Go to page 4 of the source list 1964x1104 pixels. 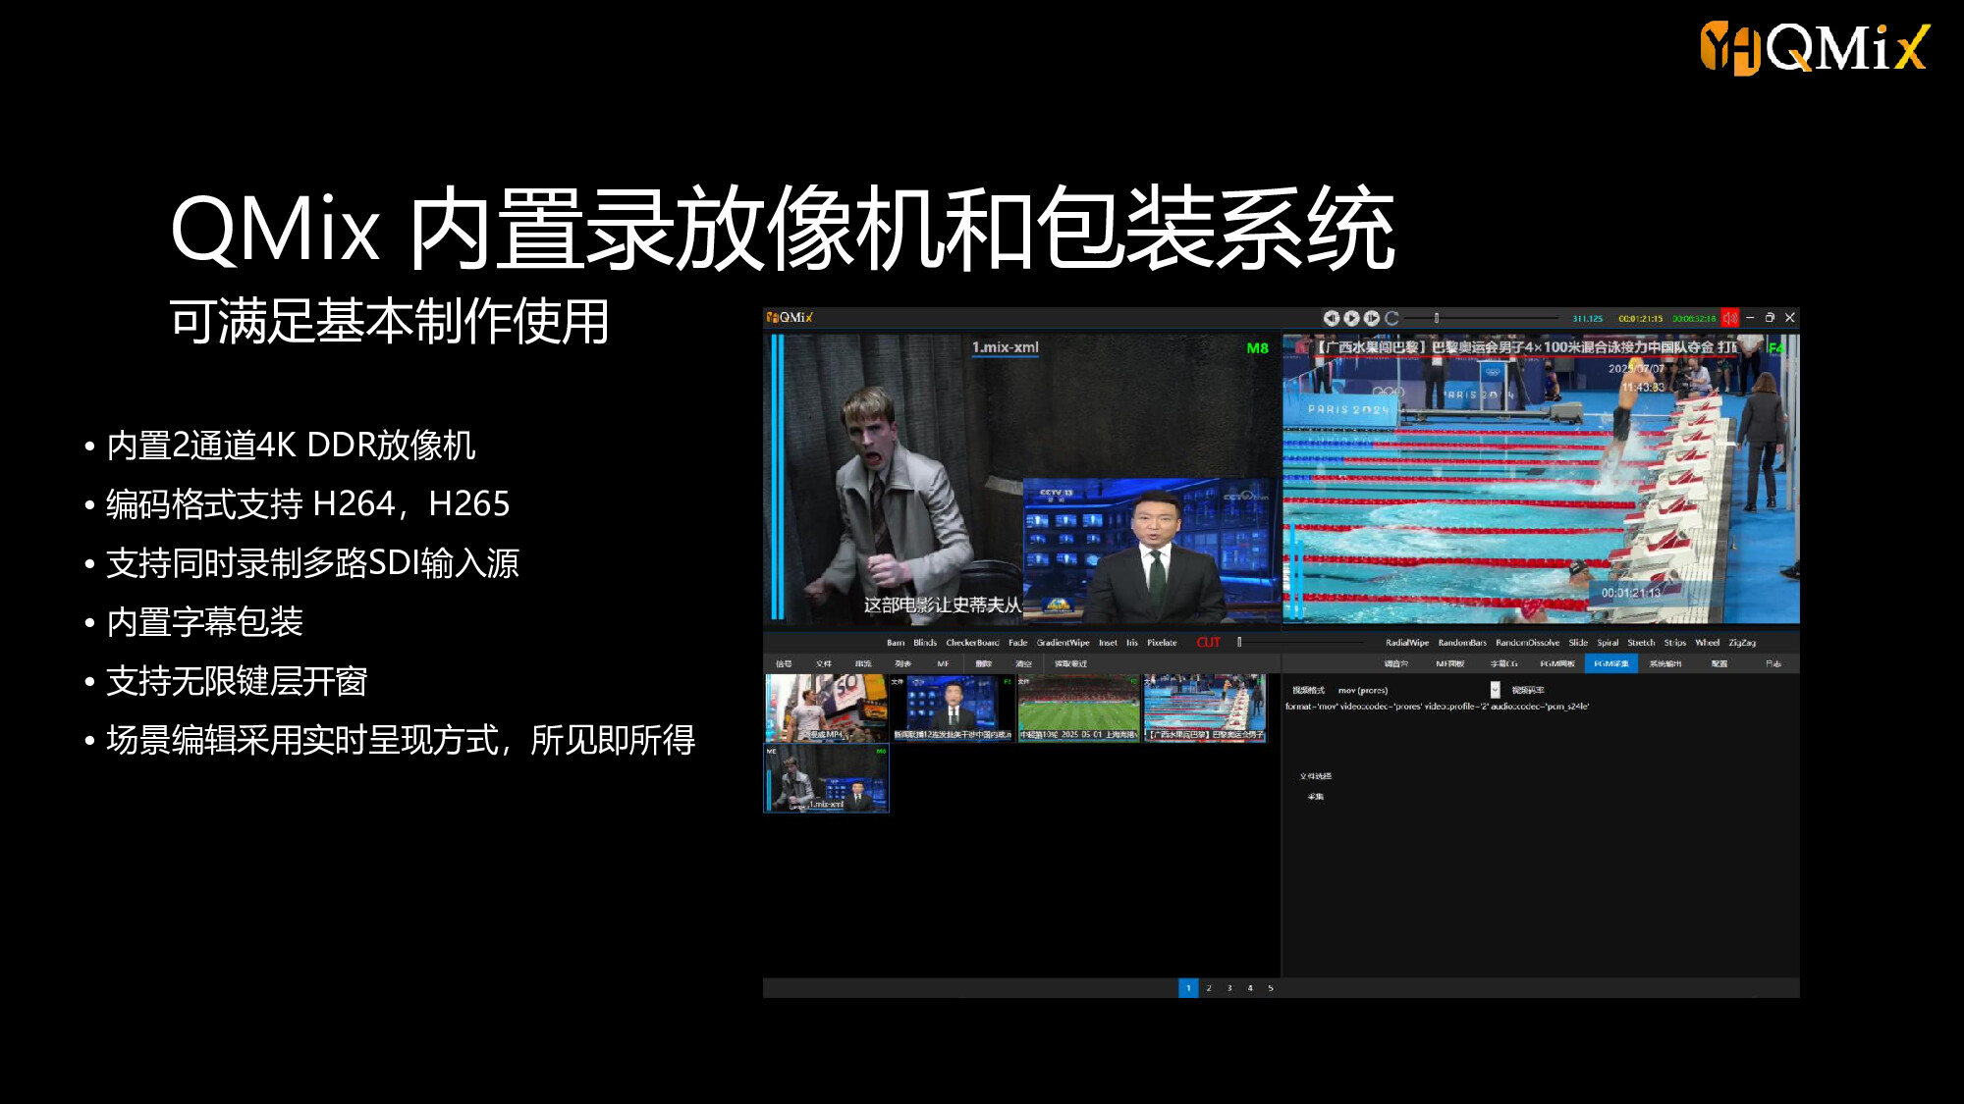[x=1250, y=988]
